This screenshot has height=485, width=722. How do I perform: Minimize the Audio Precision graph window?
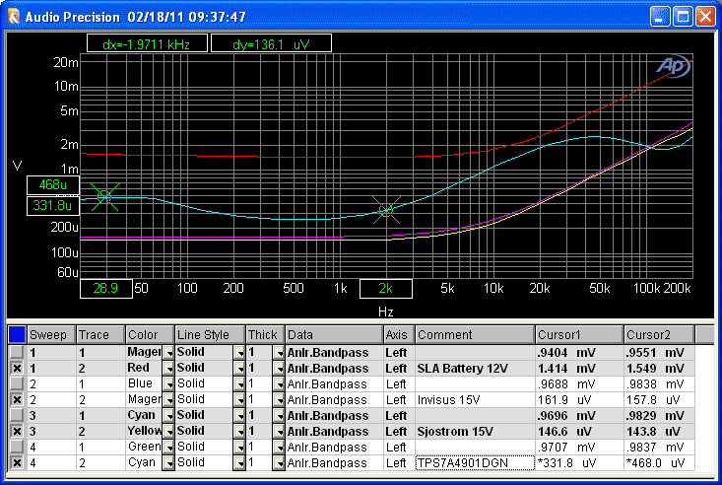coord(660,17)
